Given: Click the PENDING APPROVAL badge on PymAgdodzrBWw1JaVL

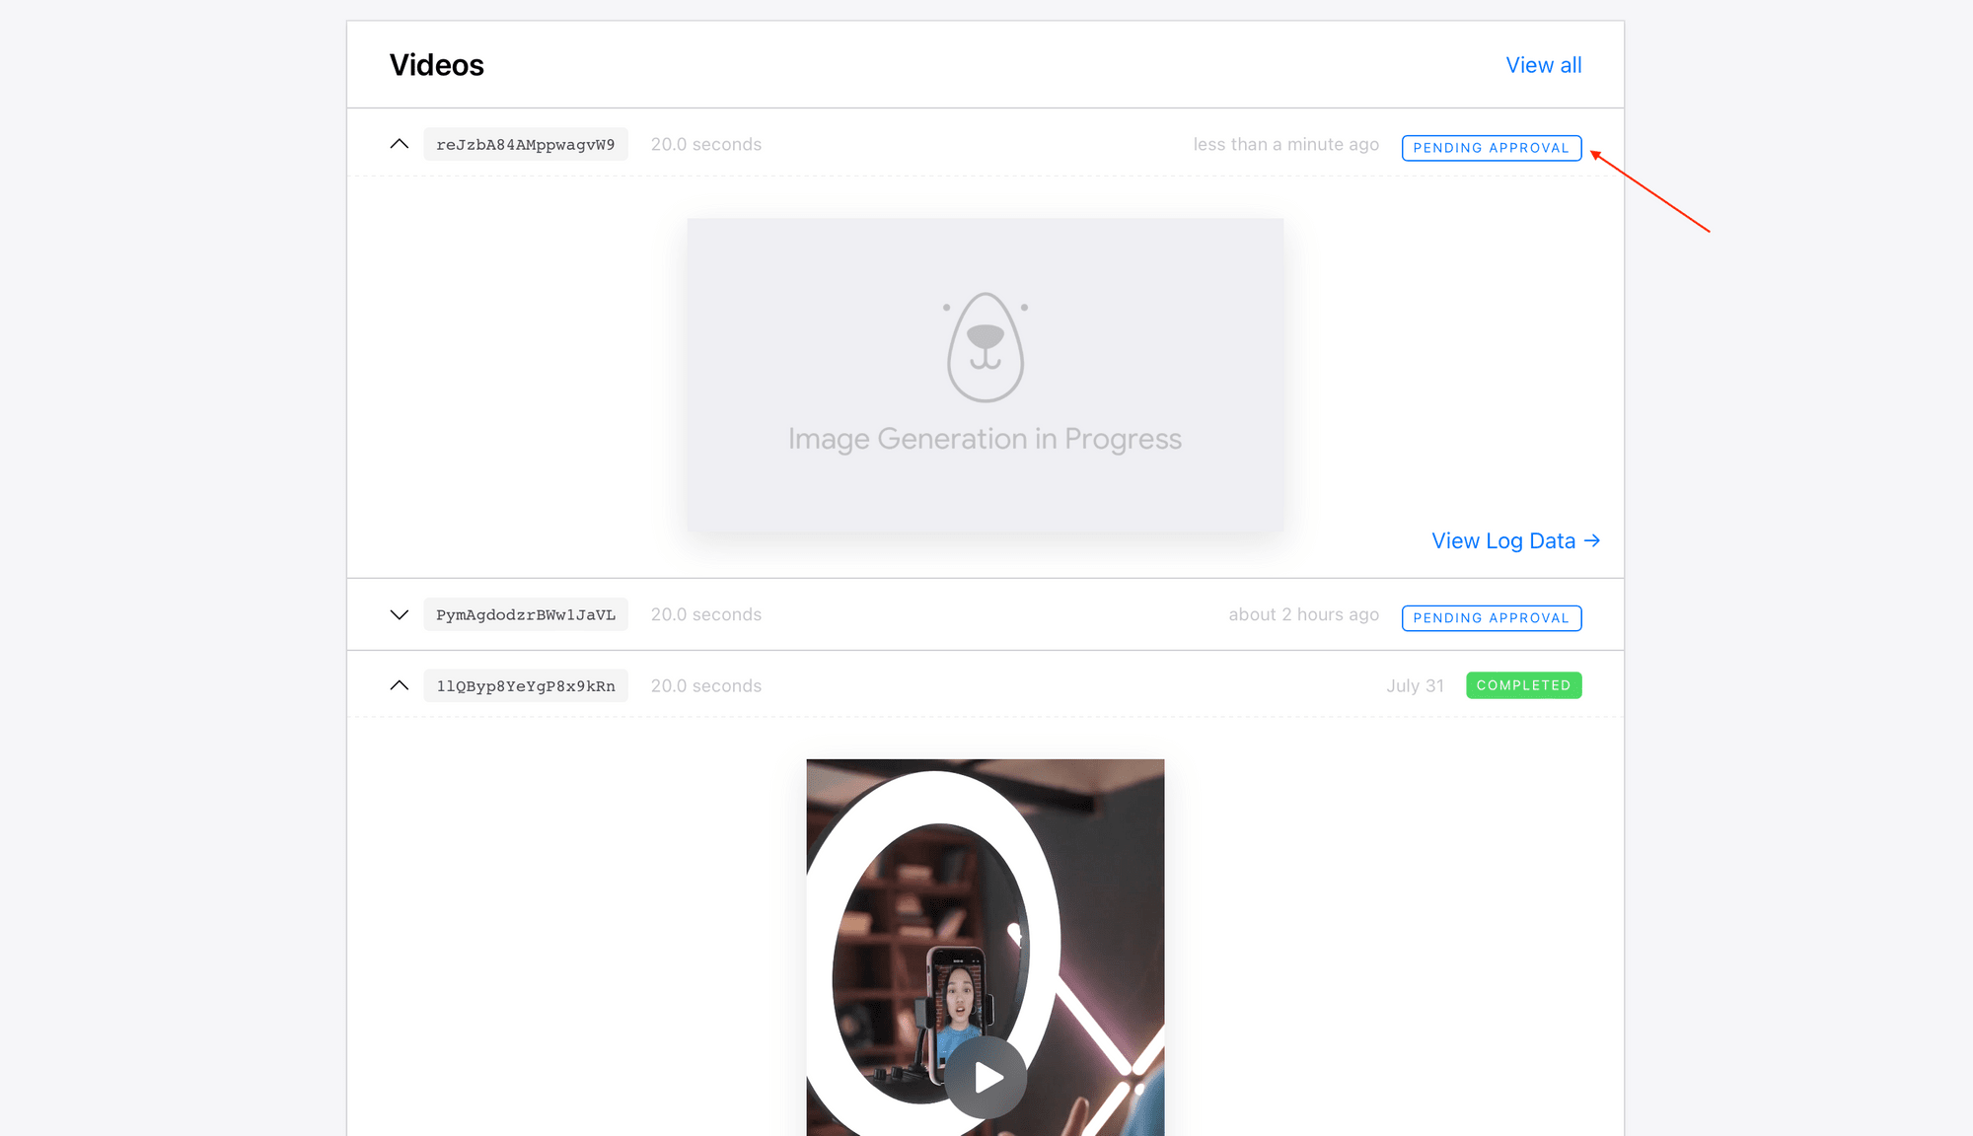Looking at the screenshot, I should coord(1491,617).
